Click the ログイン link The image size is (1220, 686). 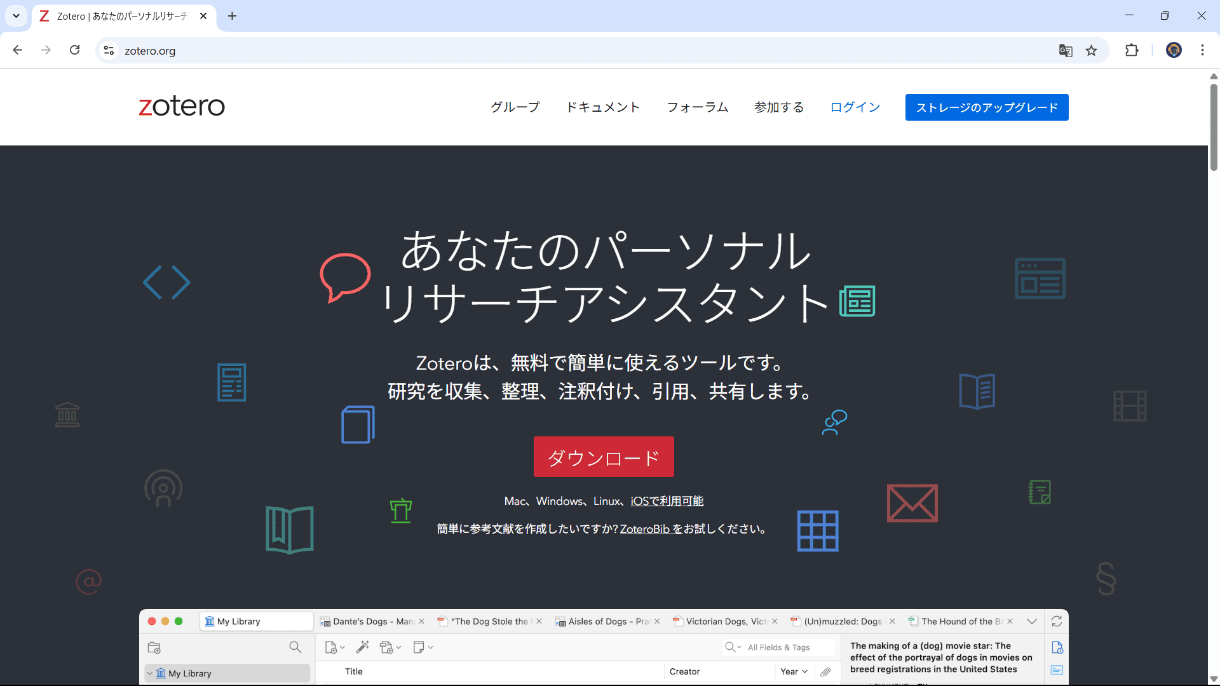pyautogui.click(x=855, y=107)
